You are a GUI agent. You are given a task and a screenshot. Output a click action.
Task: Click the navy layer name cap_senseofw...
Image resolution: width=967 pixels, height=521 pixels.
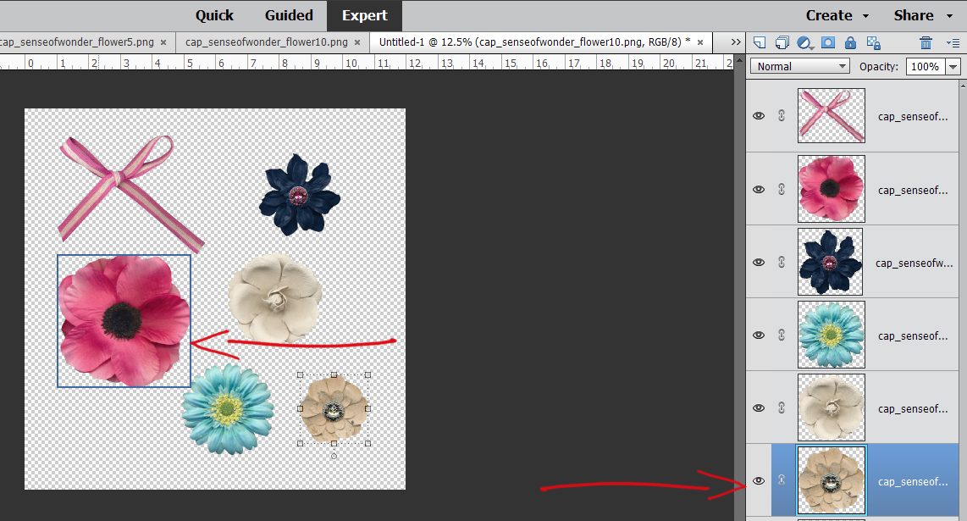point(914,263)
